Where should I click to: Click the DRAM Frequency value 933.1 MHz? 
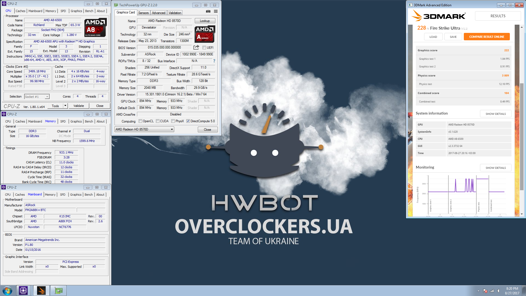tap(66, 152)
